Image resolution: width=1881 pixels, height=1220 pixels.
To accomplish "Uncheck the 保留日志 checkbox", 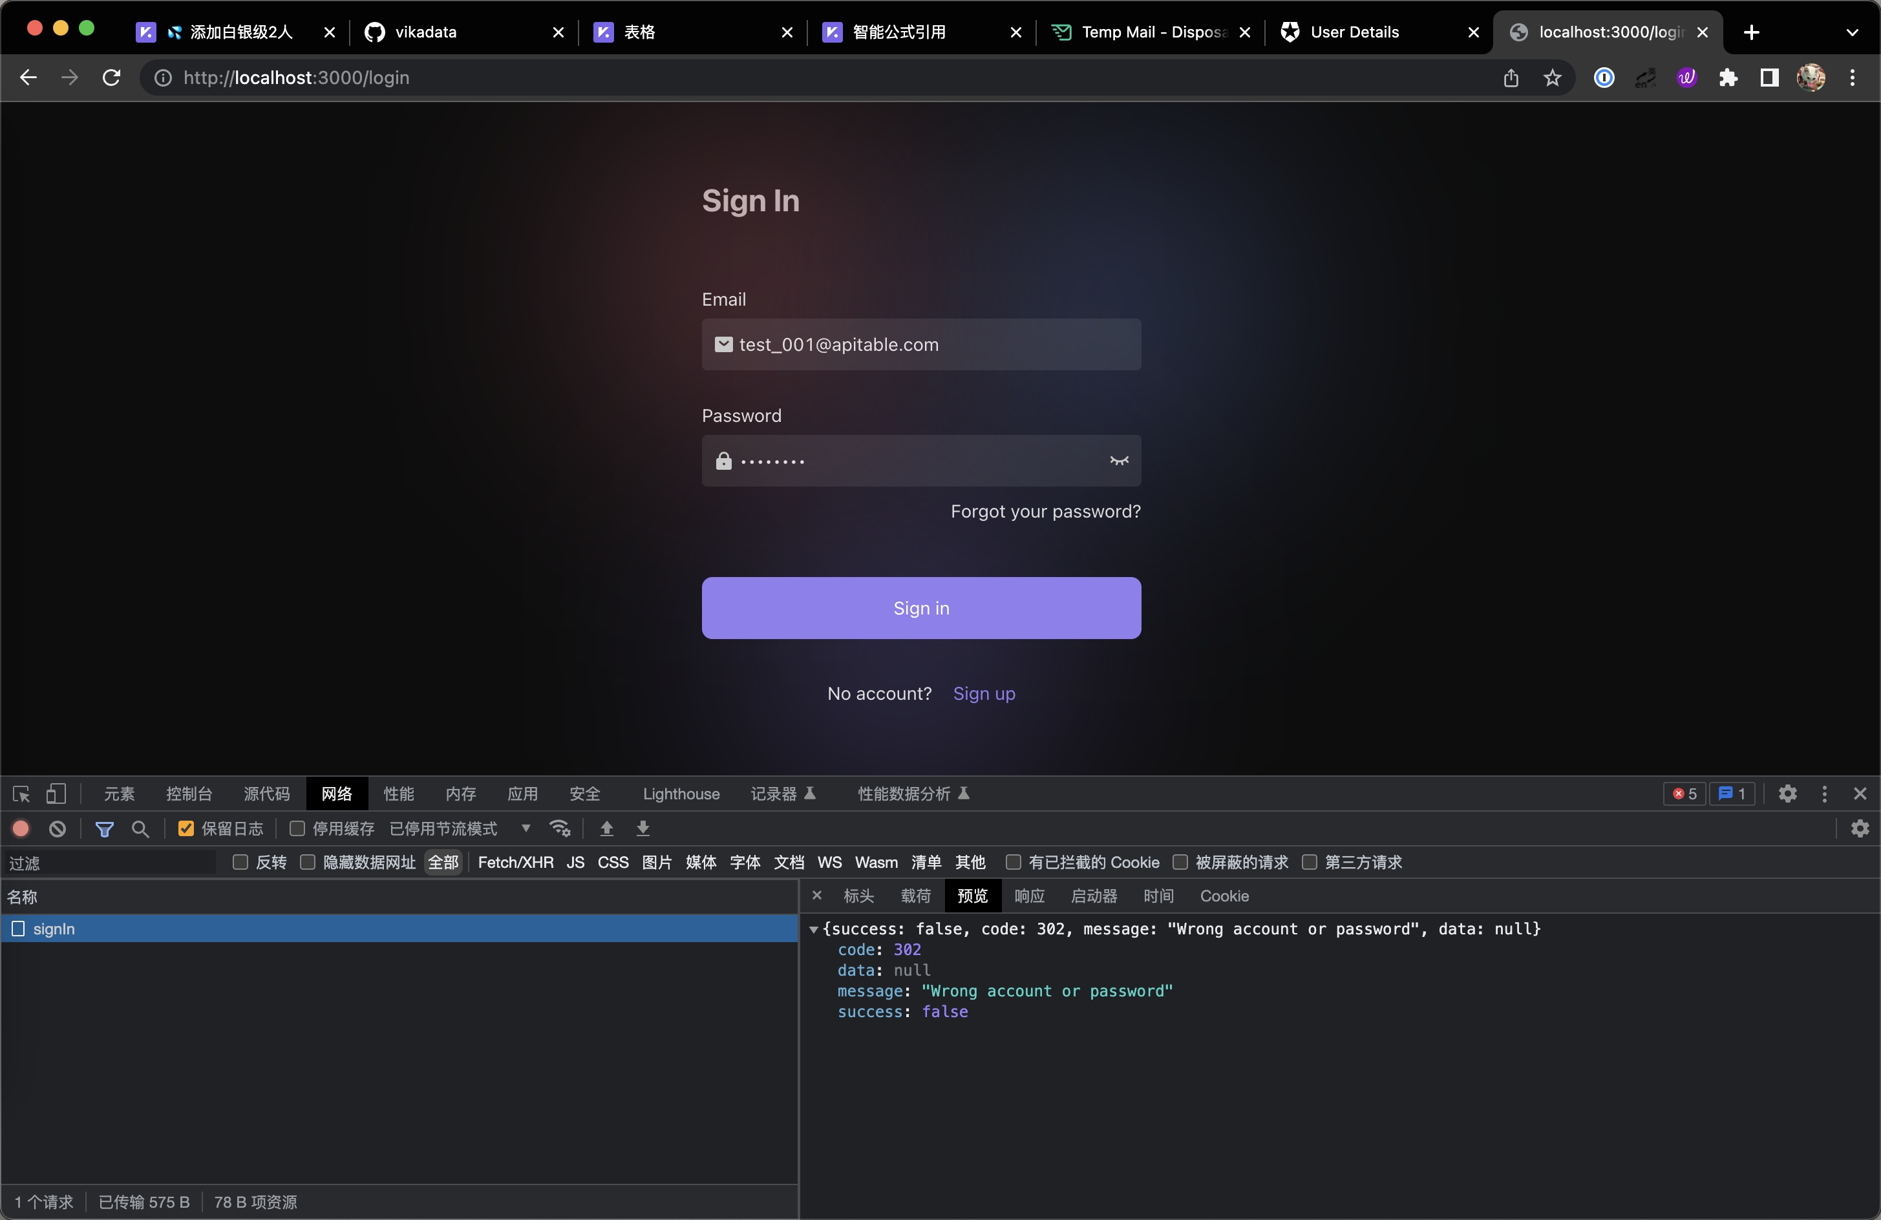I will click(x=185, y=829).
